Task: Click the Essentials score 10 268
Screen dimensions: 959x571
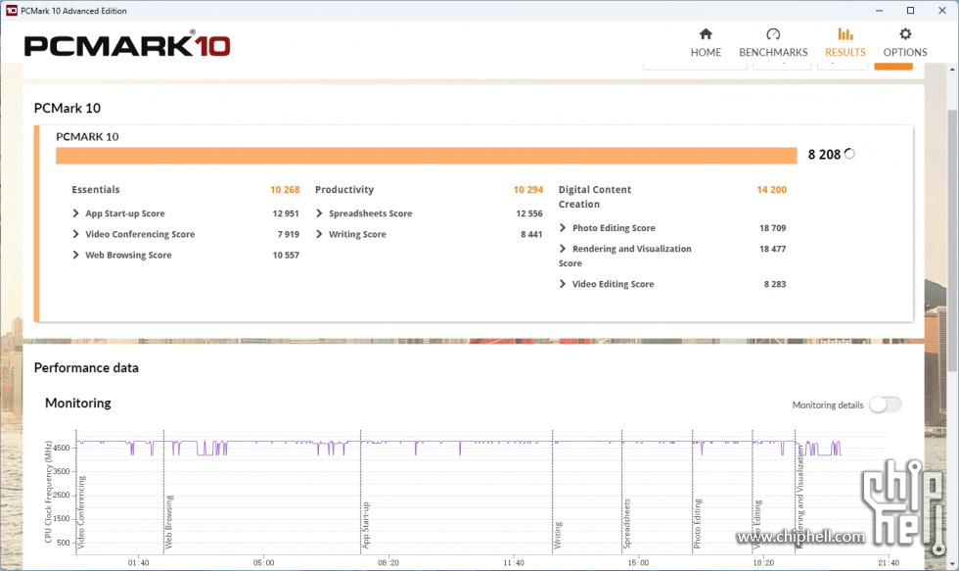Action: pos(285,190)
